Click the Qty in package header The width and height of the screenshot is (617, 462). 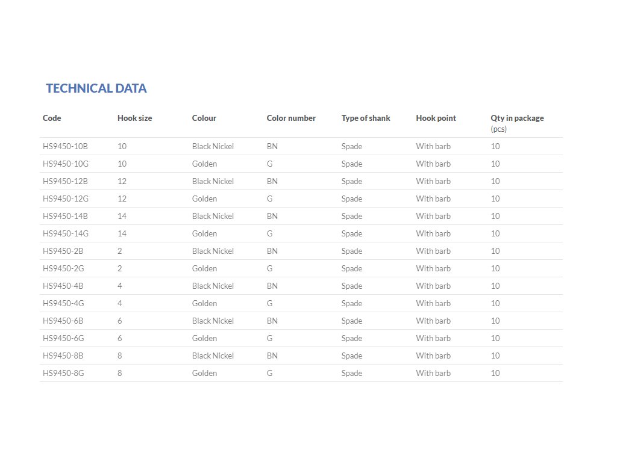pyautogui.click(x=517, y=119)
